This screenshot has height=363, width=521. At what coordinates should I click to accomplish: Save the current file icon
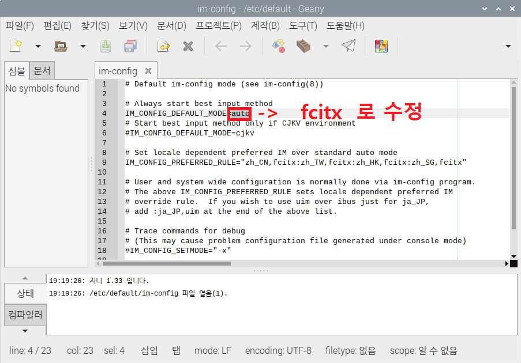tap(106, 46)
